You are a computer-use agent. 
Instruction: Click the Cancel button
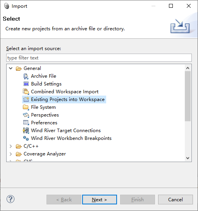point(175,199)
